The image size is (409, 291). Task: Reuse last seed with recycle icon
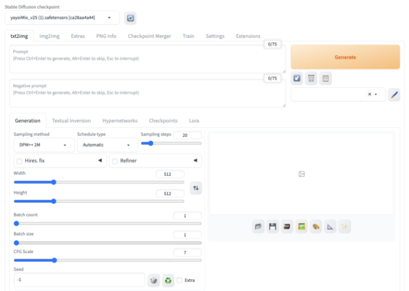click(168, 280)
